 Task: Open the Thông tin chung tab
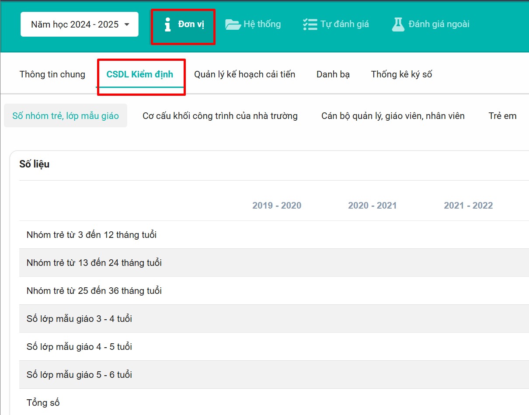pyautogui.click(x=52, y=74)
